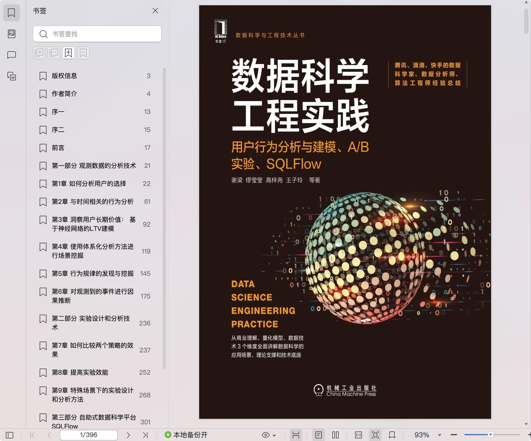This screenshot has width=531, height=441.
Task: Switch to actual size view icon
Action: coord(358,435)
